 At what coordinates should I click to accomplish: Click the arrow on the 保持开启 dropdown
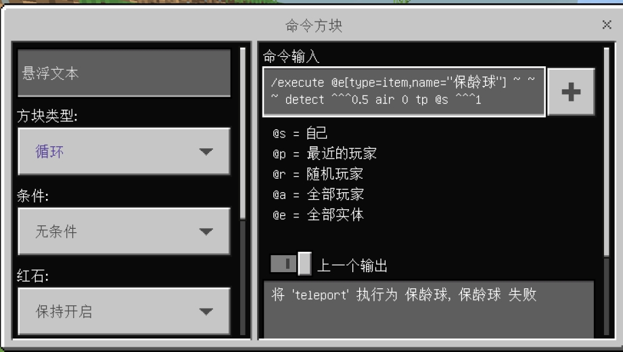(x=206, y=311)
